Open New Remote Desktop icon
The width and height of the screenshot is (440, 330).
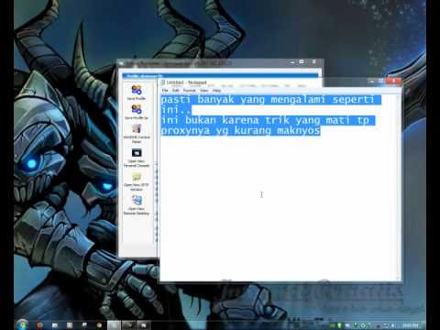pyautogui.click(x=137, y=201)
